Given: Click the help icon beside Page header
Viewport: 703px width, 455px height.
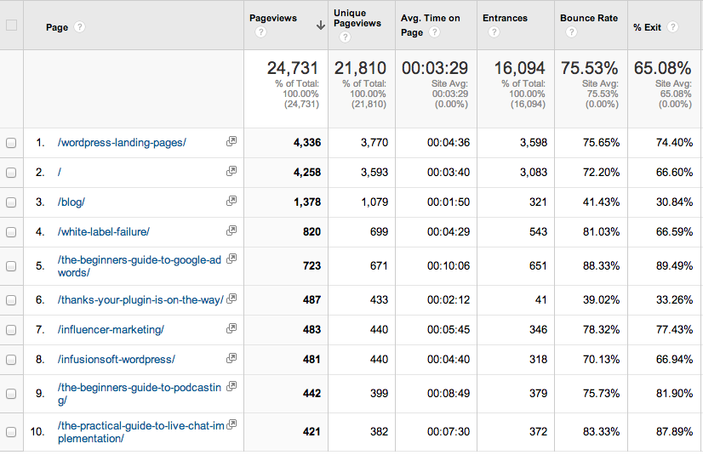Looking at the screenshot, I should click(79, 27).
